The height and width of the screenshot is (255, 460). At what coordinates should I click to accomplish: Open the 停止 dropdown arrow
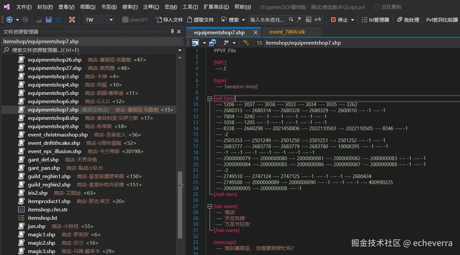[353, 20]
